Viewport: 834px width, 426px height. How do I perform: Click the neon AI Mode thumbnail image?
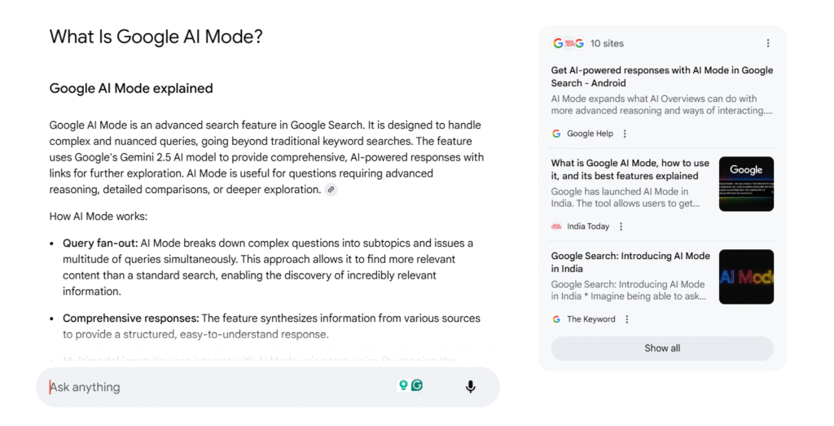[x=746, y=277]
